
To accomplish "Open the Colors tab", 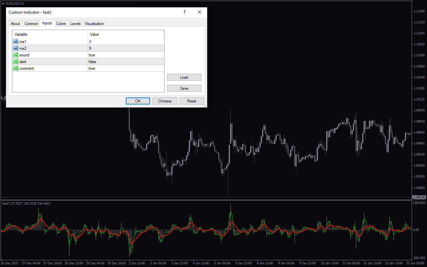I will pyautogui.click(x=61, y=24).
